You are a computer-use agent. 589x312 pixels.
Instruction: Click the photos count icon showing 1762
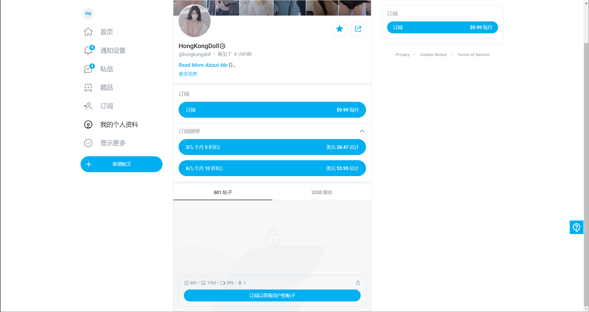[203, 283]
